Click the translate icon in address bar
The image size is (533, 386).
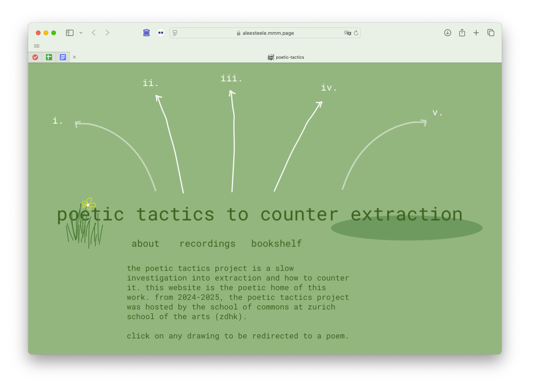coord(347,33)
